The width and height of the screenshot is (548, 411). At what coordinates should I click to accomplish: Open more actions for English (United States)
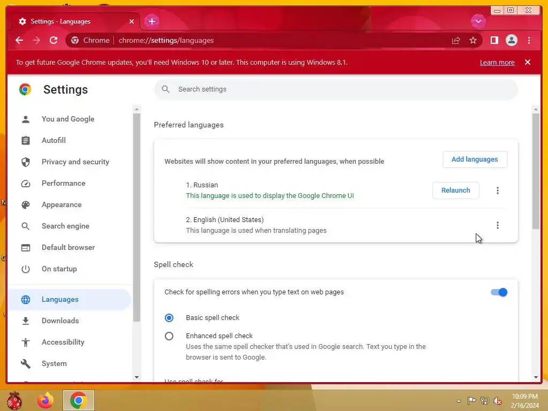tap(497, 225)
